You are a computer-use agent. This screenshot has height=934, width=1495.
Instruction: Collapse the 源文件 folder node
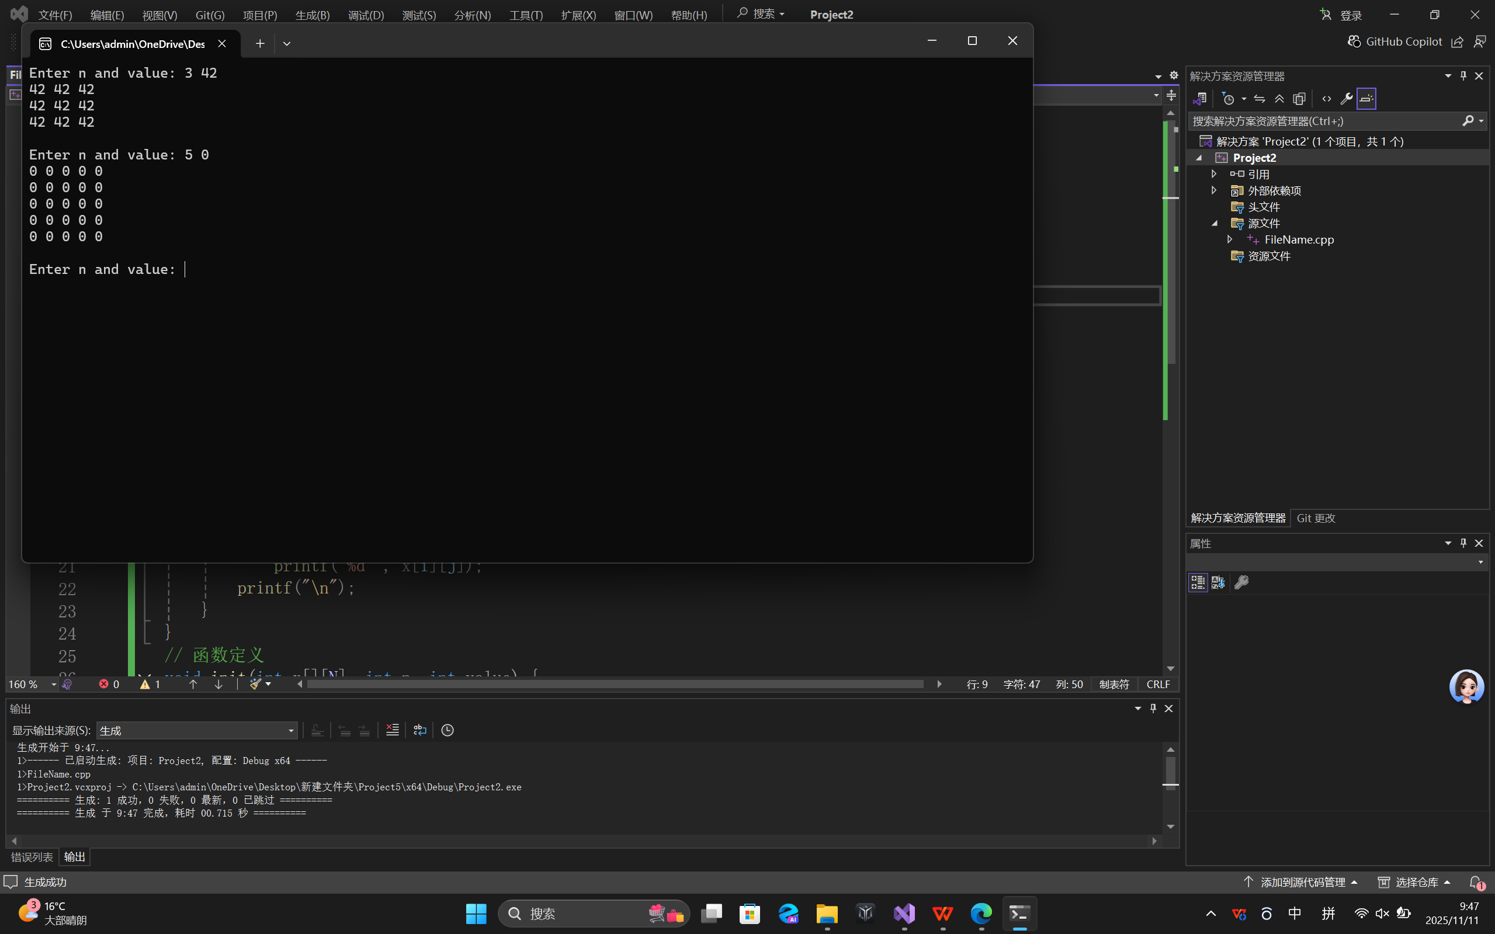pyautogui.click(x=1214, y=223)
